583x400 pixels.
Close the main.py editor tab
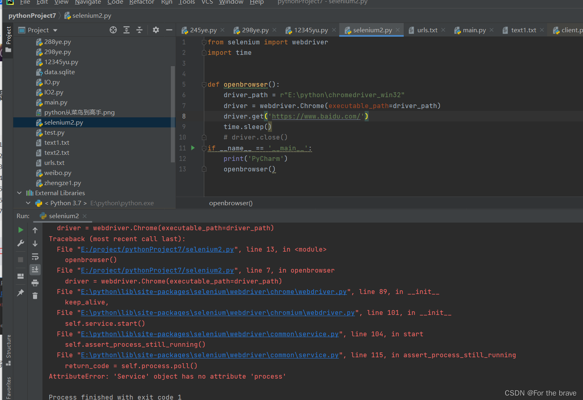492,30
